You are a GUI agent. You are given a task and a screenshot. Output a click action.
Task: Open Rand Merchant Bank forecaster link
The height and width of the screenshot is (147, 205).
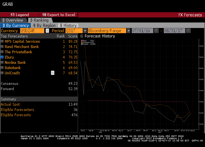coord(22,47)
